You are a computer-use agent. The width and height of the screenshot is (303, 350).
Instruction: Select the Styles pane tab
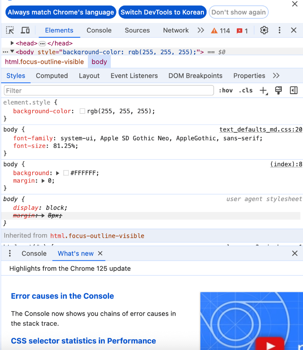(x=16, y=75)
